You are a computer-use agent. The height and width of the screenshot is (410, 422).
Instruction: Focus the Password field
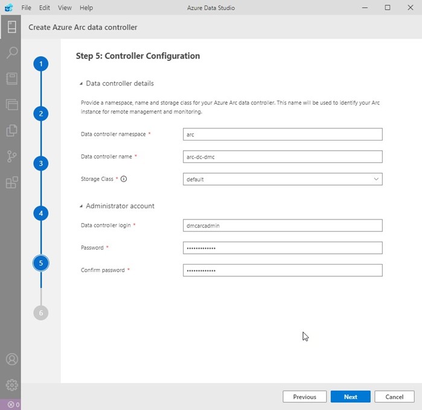click(x=283, y=248)
